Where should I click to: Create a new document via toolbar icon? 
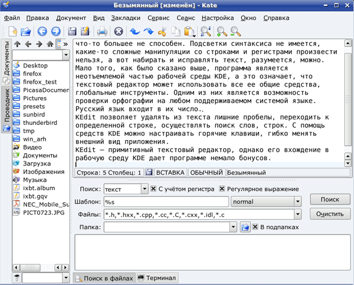[x=12, y=31]
